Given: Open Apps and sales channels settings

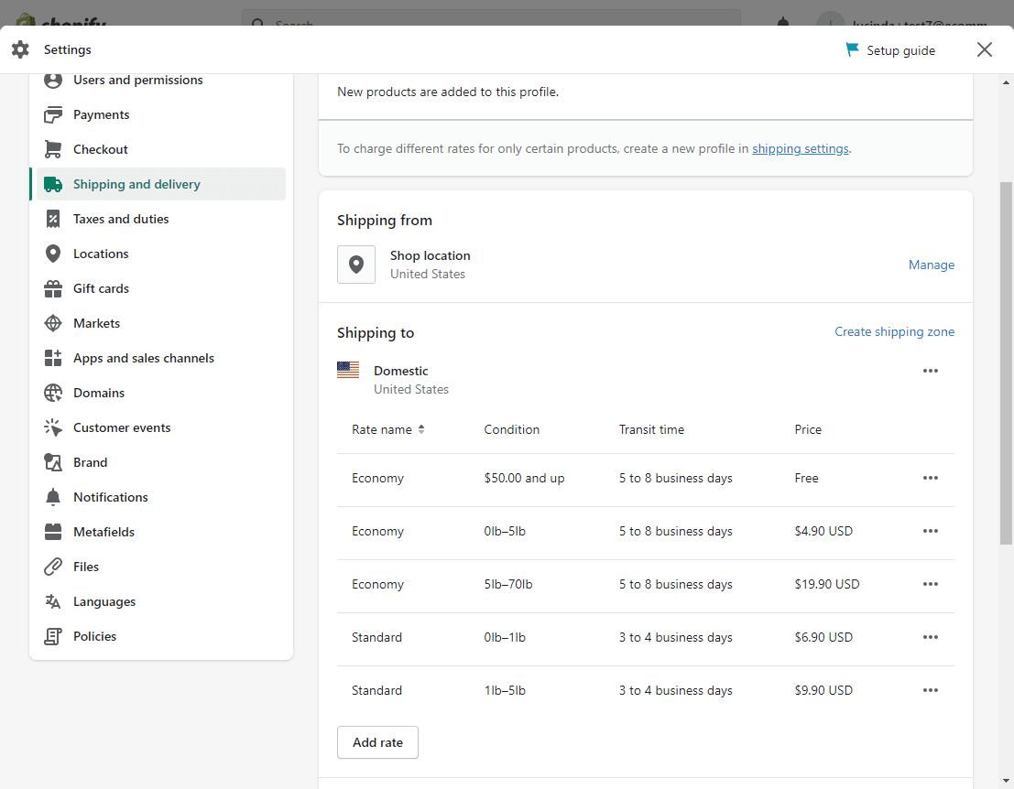Looking at the screenshot, I should pos(143,358).
